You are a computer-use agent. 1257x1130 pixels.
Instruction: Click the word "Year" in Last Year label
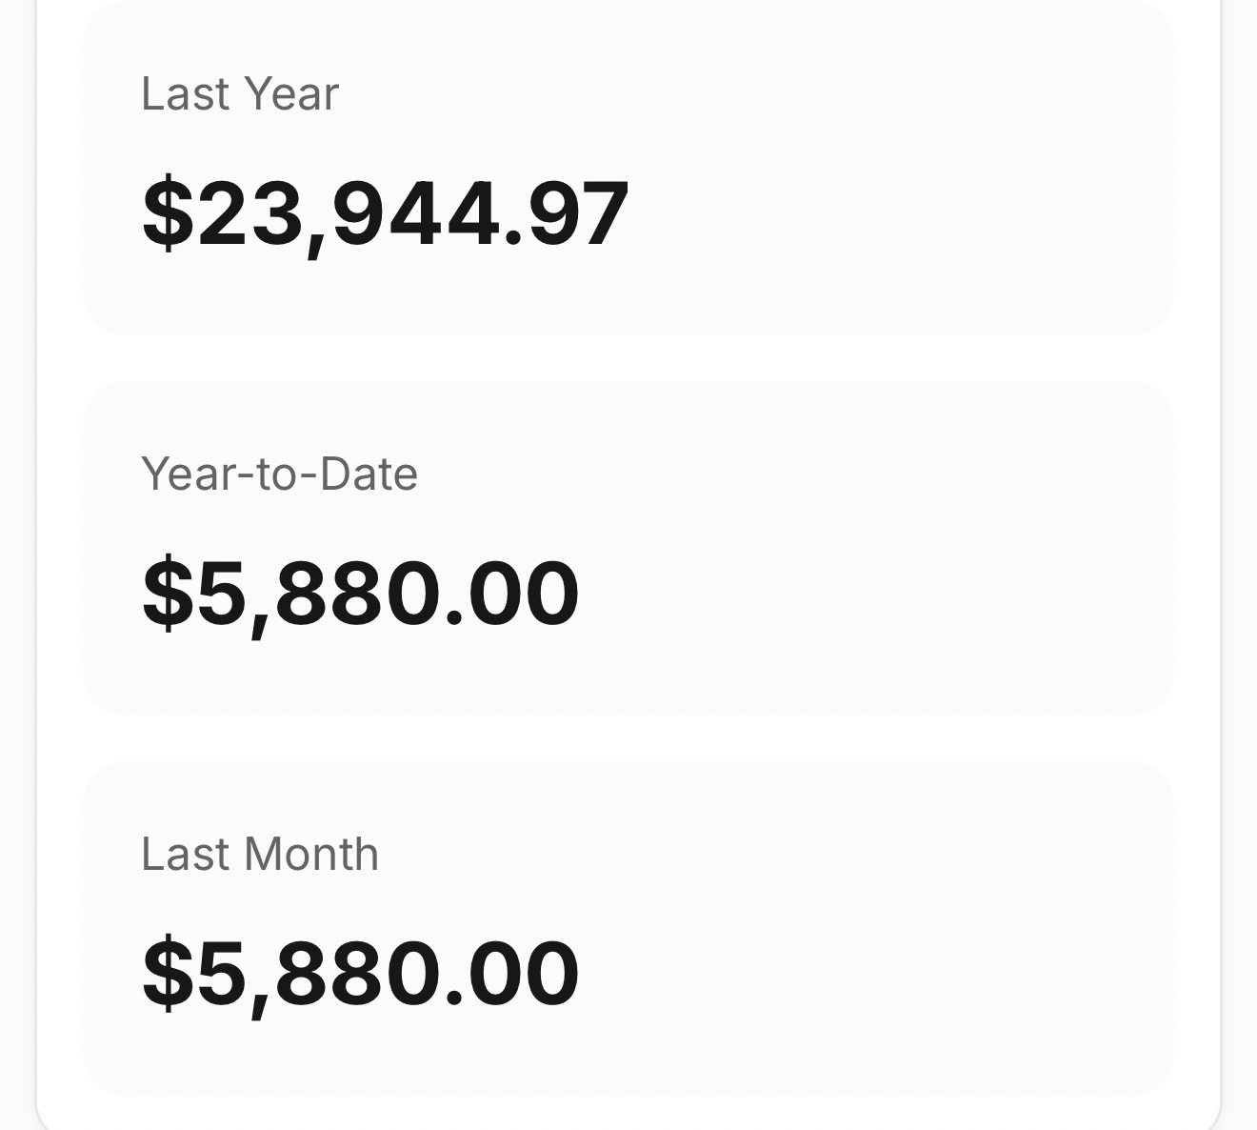tap(290, 94)
